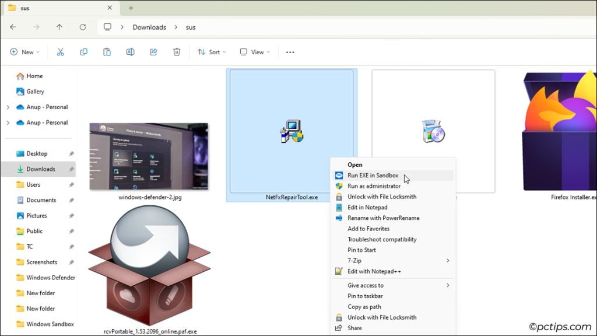The width and height of the screenshot is (597, 336).
Task: Go up one folder level
Action: 59,27
